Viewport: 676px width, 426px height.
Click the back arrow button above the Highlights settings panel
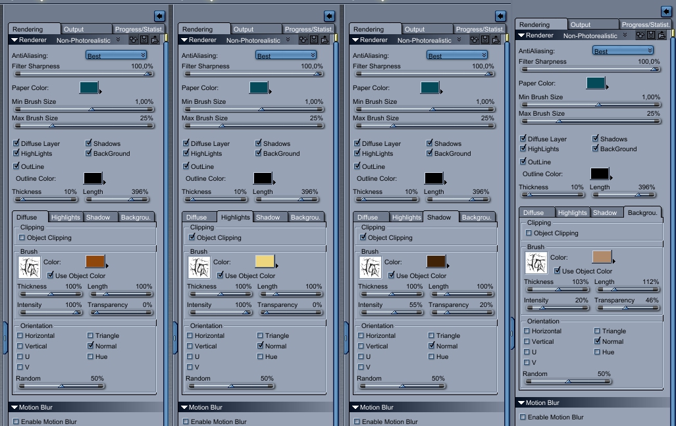coord(329,16)
